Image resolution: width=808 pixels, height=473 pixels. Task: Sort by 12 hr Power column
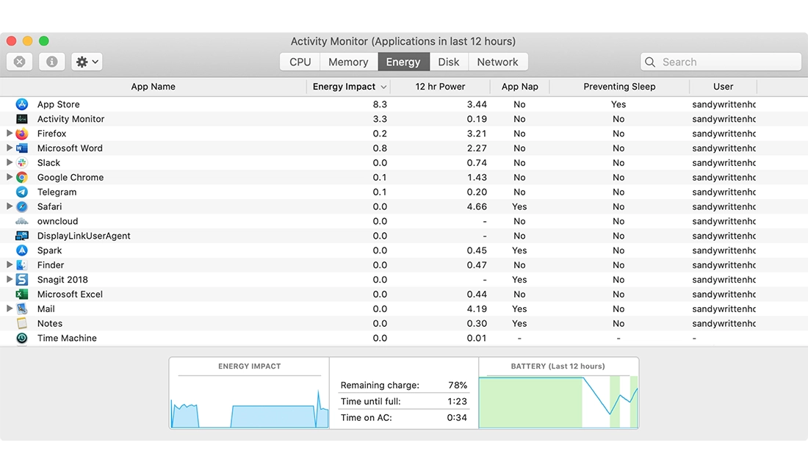click(440, 87)
